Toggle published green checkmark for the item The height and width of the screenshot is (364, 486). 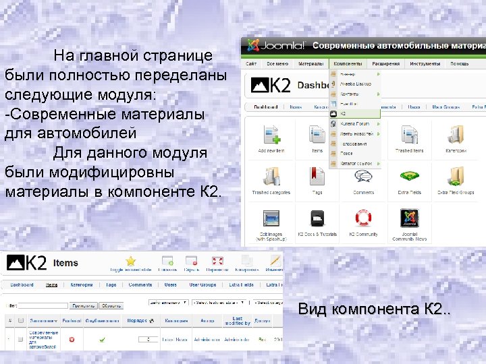tap(102, 340)
